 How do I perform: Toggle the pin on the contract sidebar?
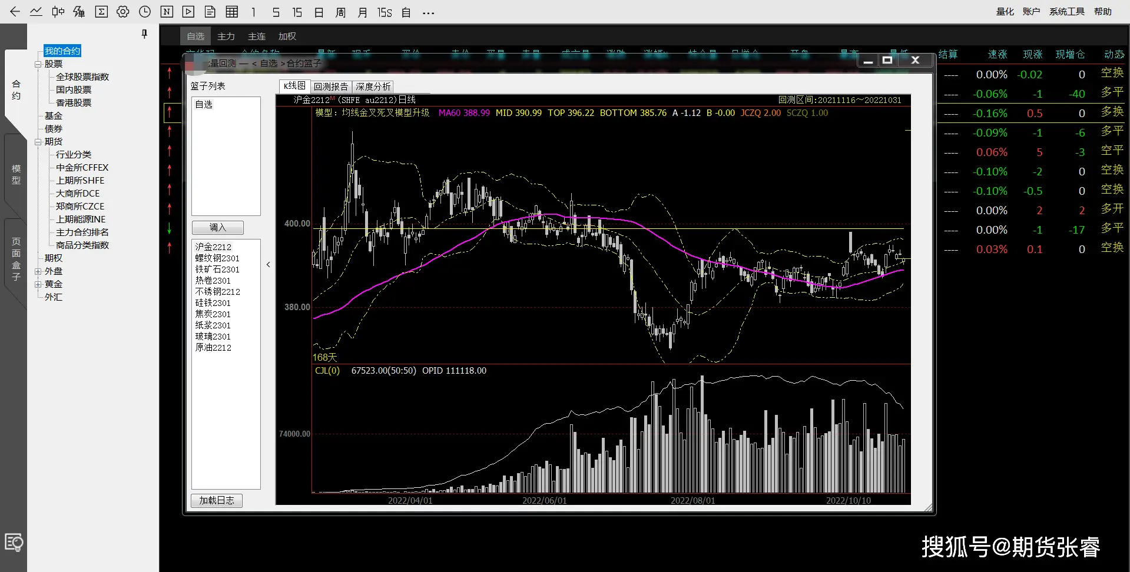tap(144, 34)
